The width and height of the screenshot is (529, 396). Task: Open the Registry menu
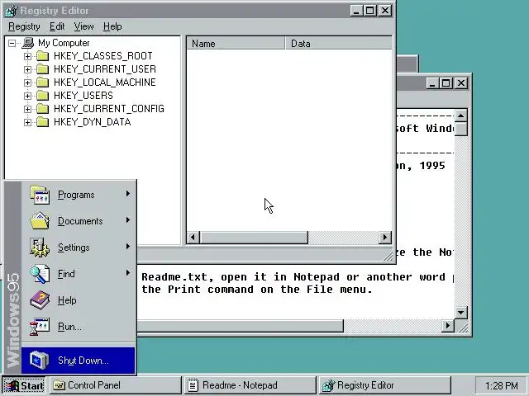24,26
